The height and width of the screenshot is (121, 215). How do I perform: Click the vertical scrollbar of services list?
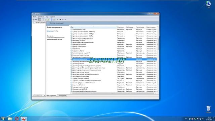158,44
